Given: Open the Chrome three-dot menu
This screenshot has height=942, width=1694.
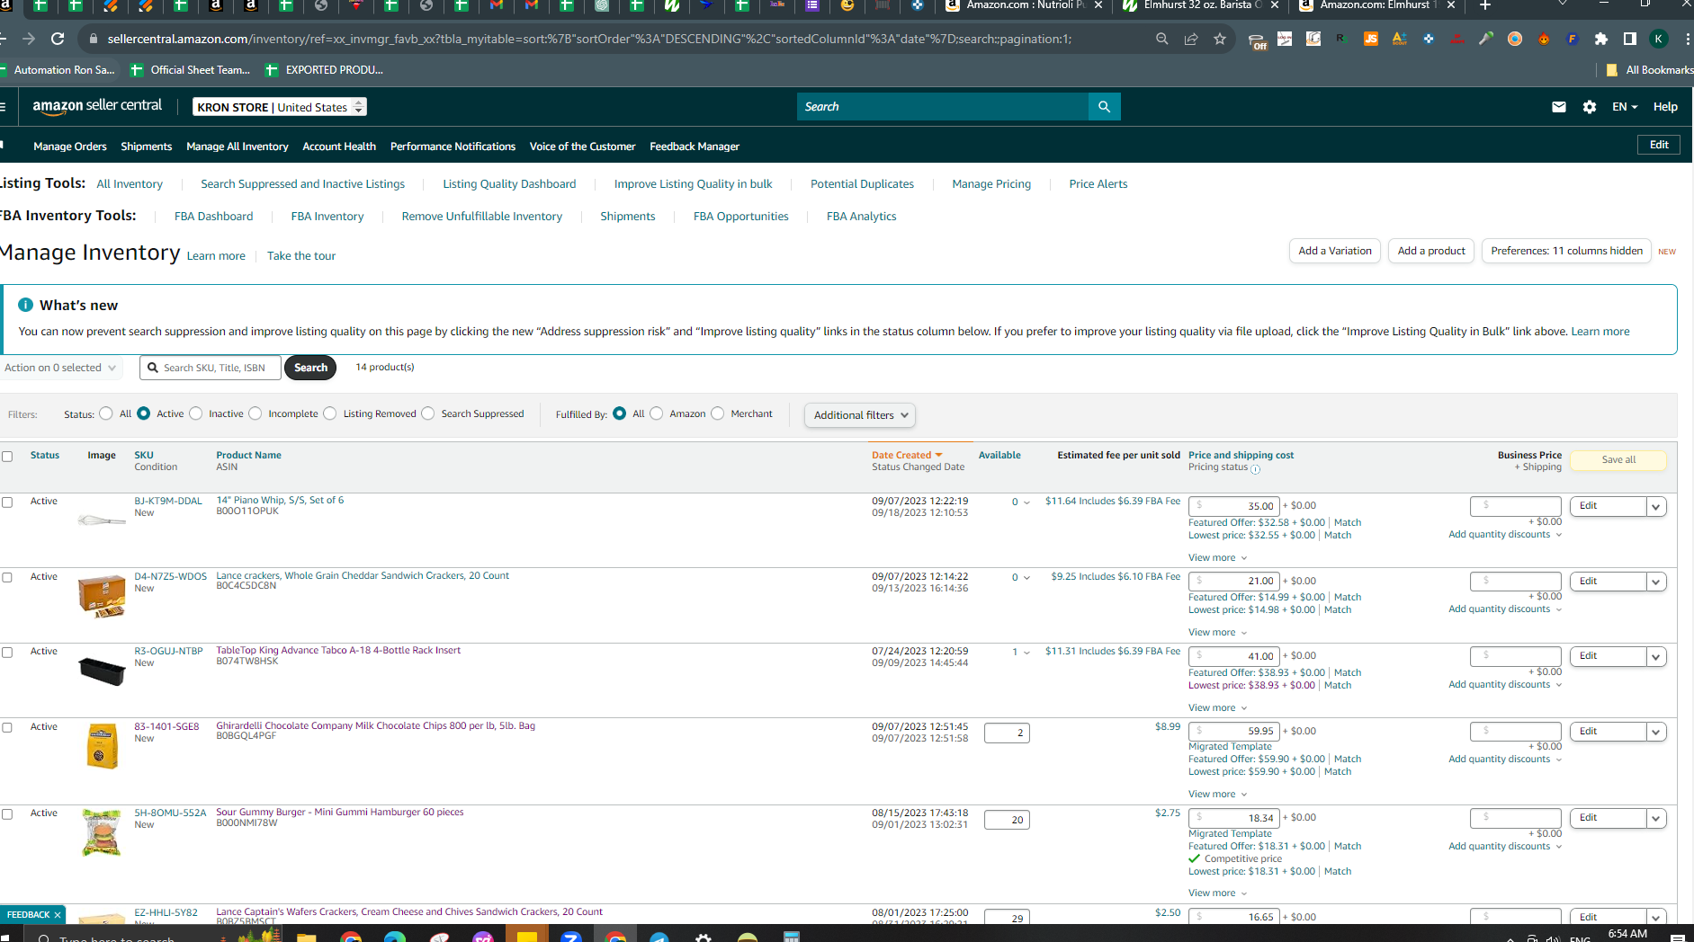Looking at the screenshot, I should pyautogui.click(x=1687, y=39).
